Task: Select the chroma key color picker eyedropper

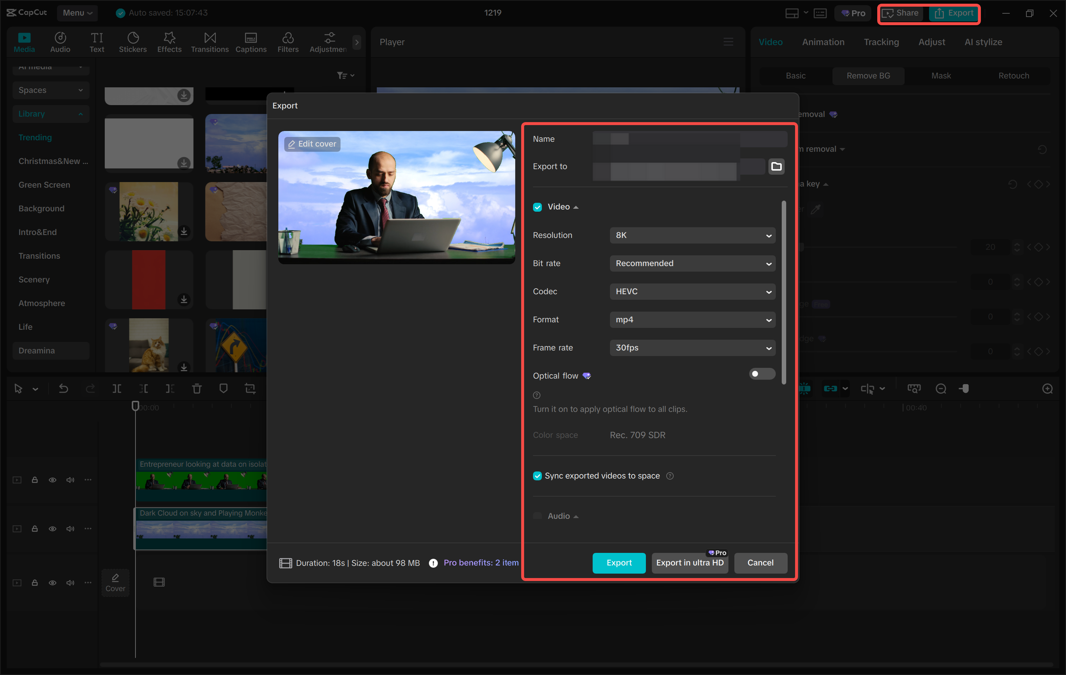Action: coord(816,209)
